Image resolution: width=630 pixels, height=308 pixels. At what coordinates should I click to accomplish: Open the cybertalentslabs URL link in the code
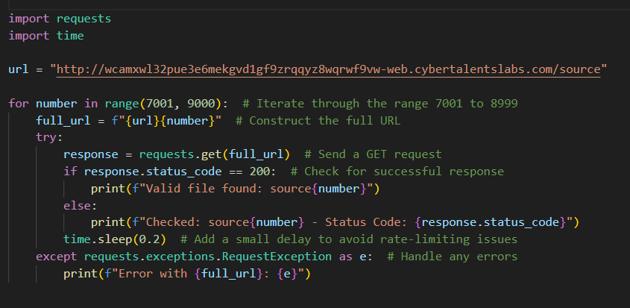(328, 69)
